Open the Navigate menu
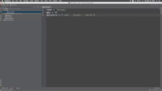This screenshot has height=91, width=162. click(x=26, y=1)
